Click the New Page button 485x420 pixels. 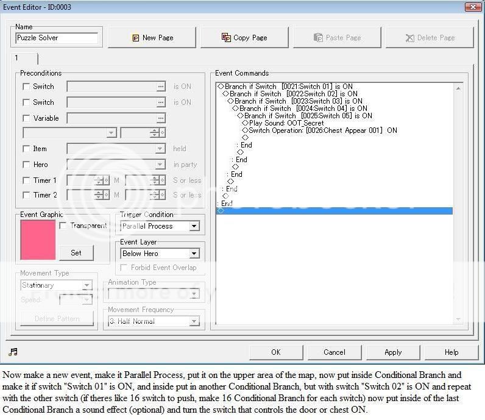tap(152, 38)
